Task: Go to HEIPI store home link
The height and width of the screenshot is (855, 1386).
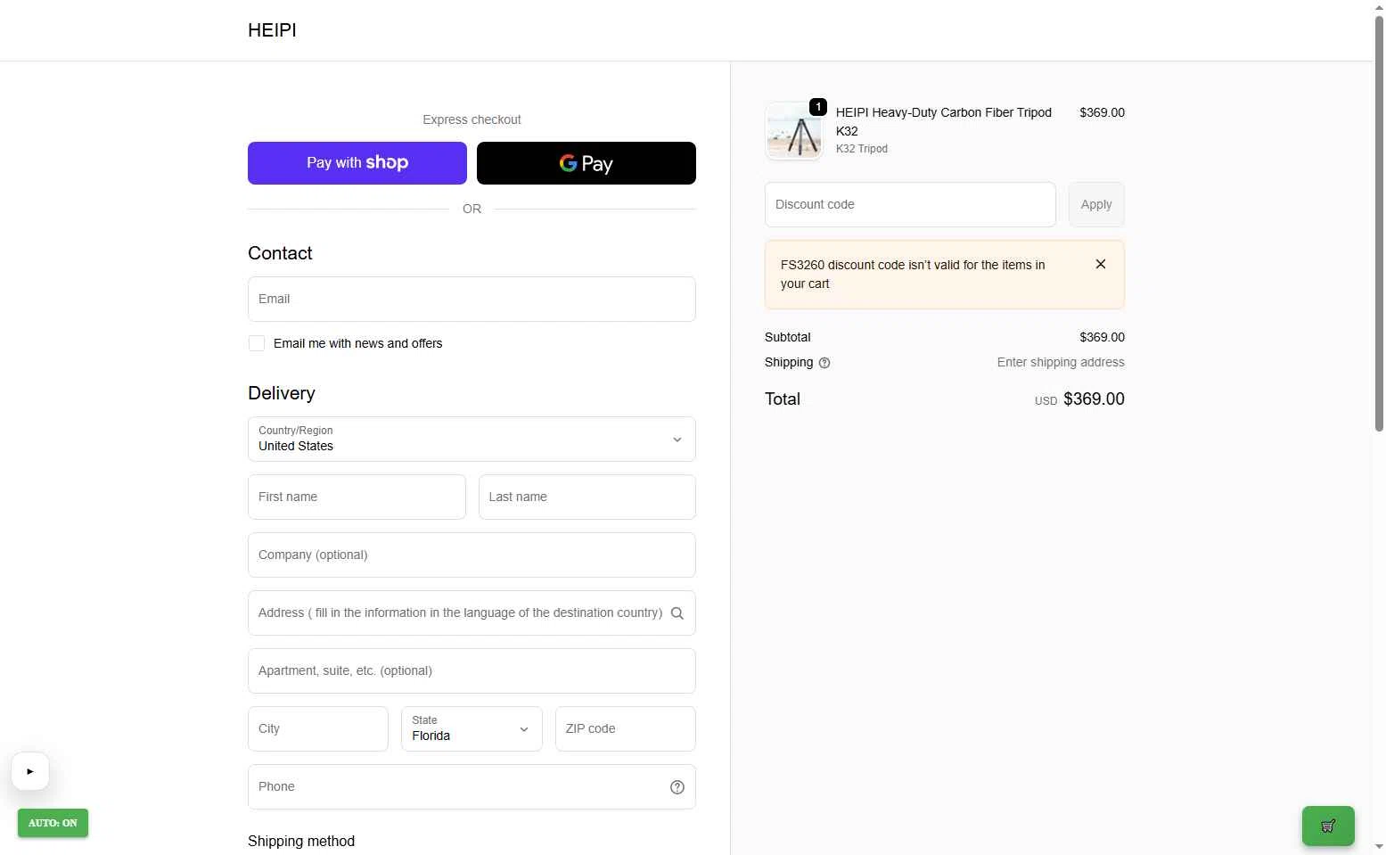Action: [x=272, y=30]
